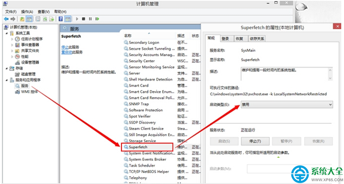Collapse the 存储 tree node
Screen dimensions: 344x184
pyautogui.click(x=7, y=69)
